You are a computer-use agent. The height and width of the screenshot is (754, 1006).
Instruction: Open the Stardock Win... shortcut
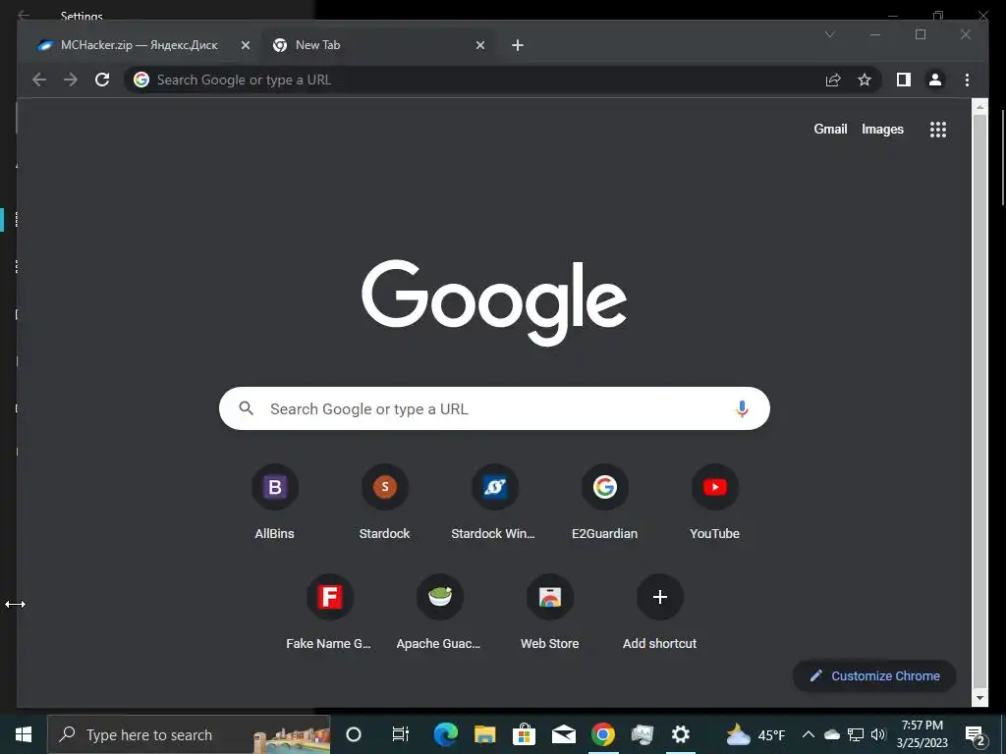494,504
